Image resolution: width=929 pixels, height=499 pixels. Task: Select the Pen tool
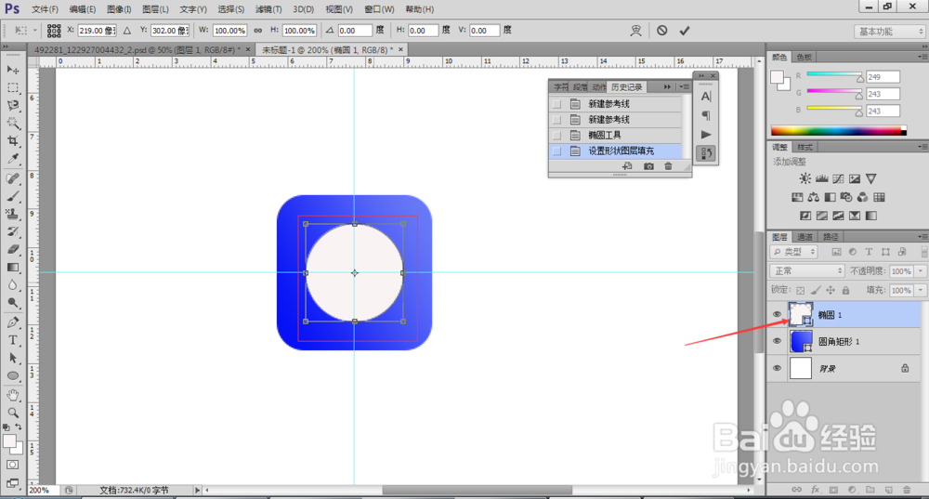click(x=12, y=322)
